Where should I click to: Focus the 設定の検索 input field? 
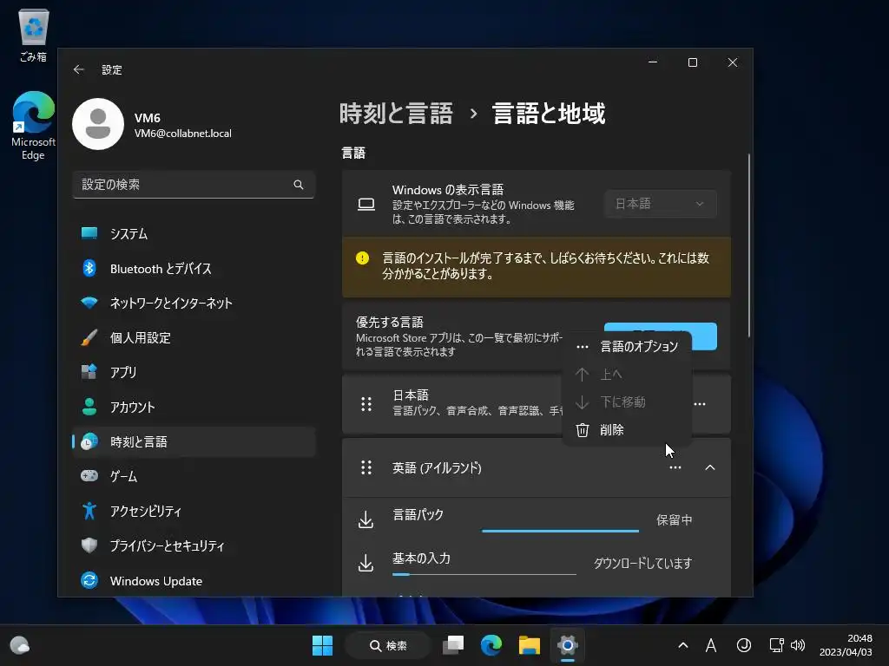[x=194, y=185]
